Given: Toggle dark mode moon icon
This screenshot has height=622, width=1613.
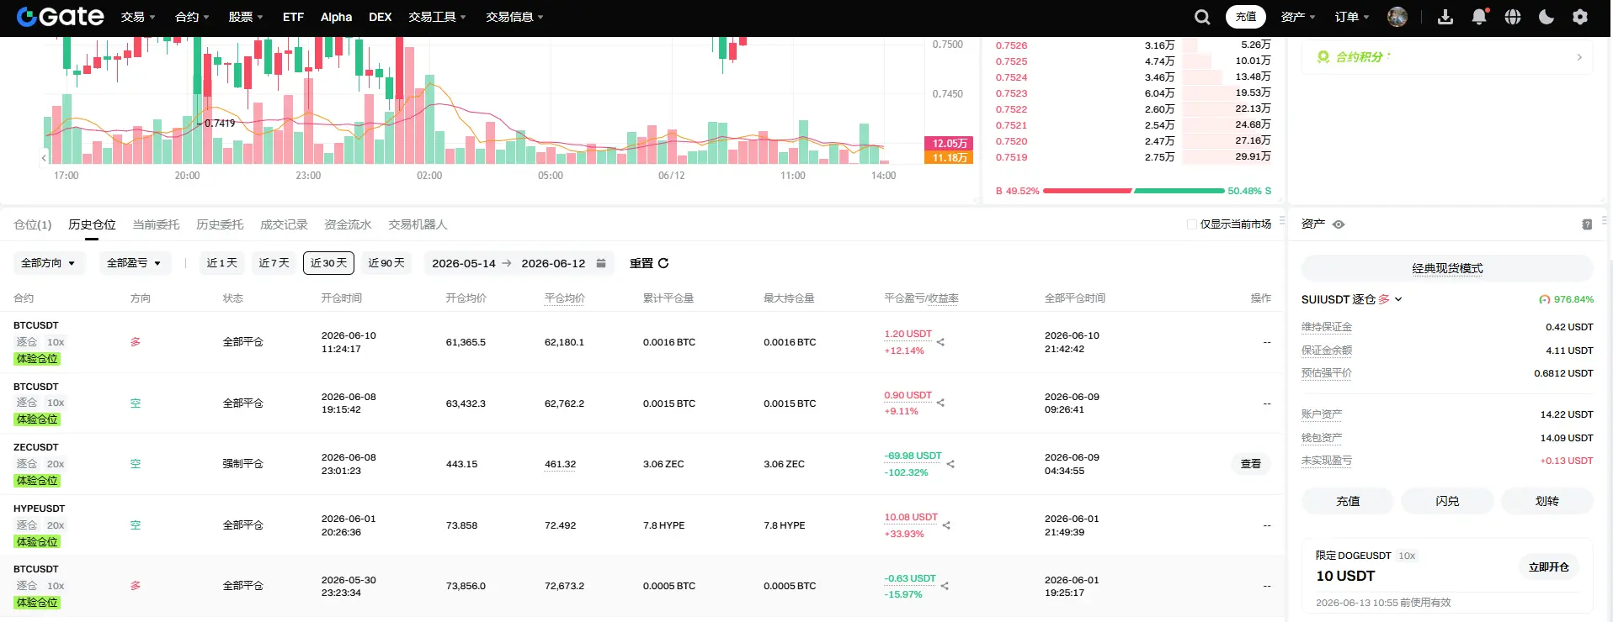Looking at the screenshot, I should click(x=1546, y=17).
